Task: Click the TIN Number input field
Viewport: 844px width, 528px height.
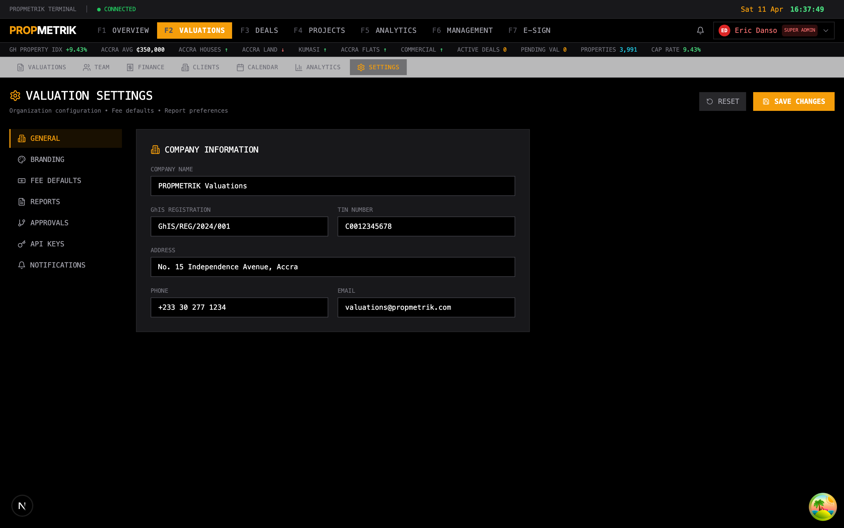Action: 426,227
